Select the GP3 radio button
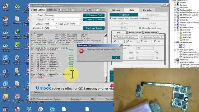The height and width of the screenshot is (112, 199). tap(142, 41)
